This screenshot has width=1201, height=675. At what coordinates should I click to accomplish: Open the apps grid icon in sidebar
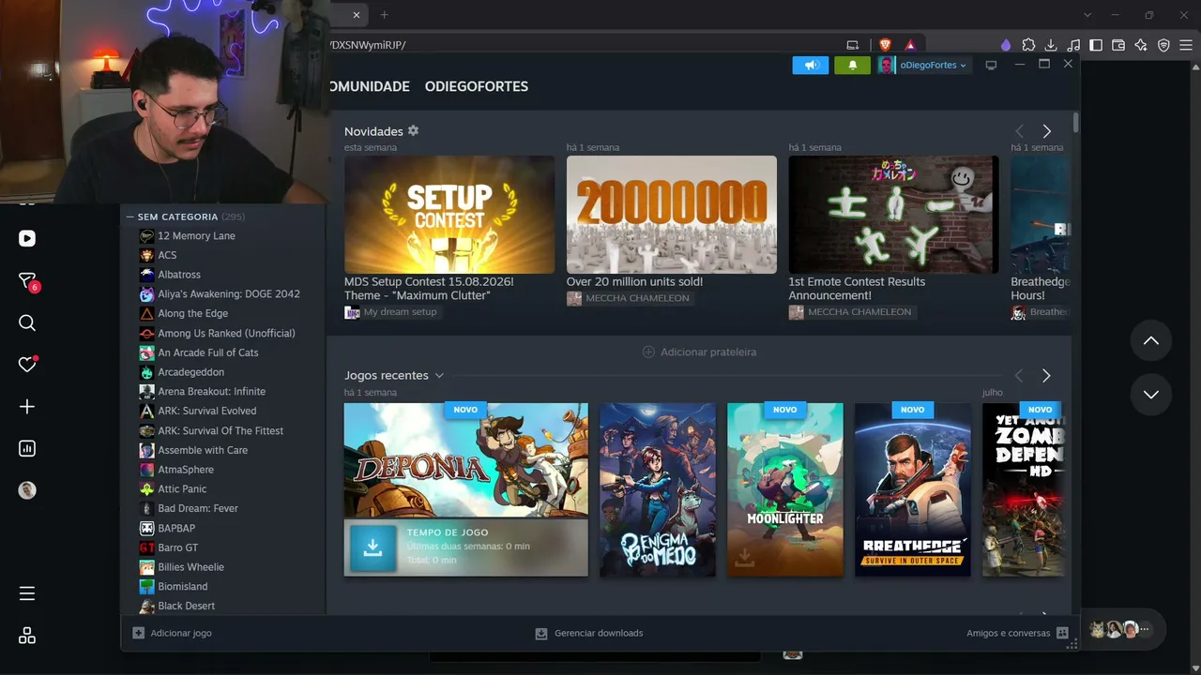(x=27, y=636)
